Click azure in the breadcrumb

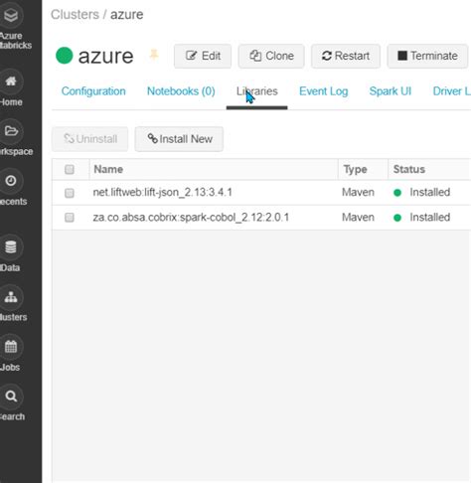pos(127,15)
